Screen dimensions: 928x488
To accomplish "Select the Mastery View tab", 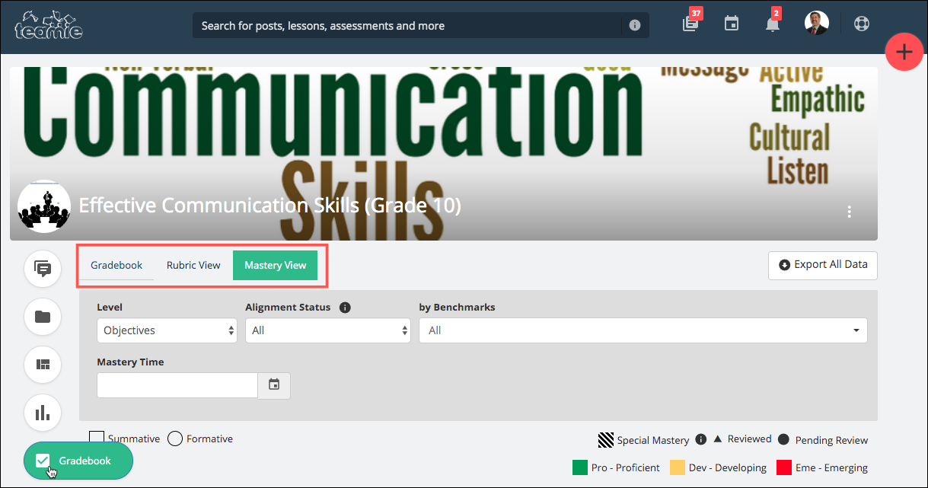I will click(276, 266).
